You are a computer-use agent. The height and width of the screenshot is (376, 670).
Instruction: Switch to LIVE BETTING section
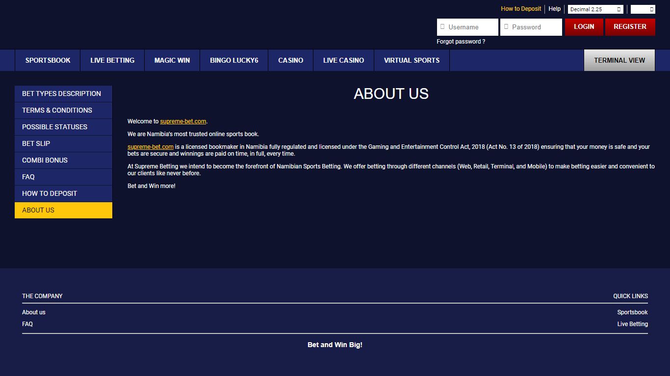[112, 60]
